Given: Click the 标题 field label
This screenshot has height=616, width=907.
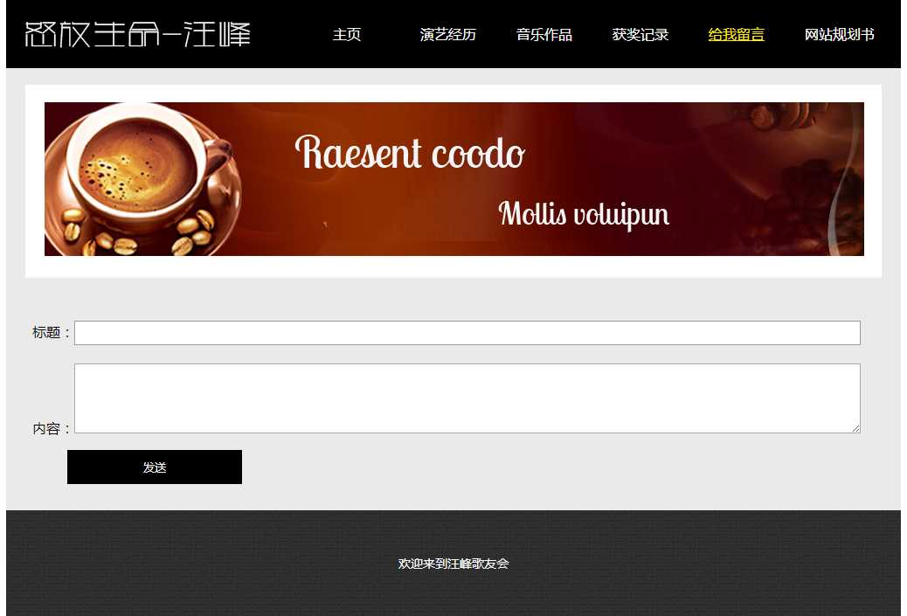Looking at the screenshot, I should (50, 333).
